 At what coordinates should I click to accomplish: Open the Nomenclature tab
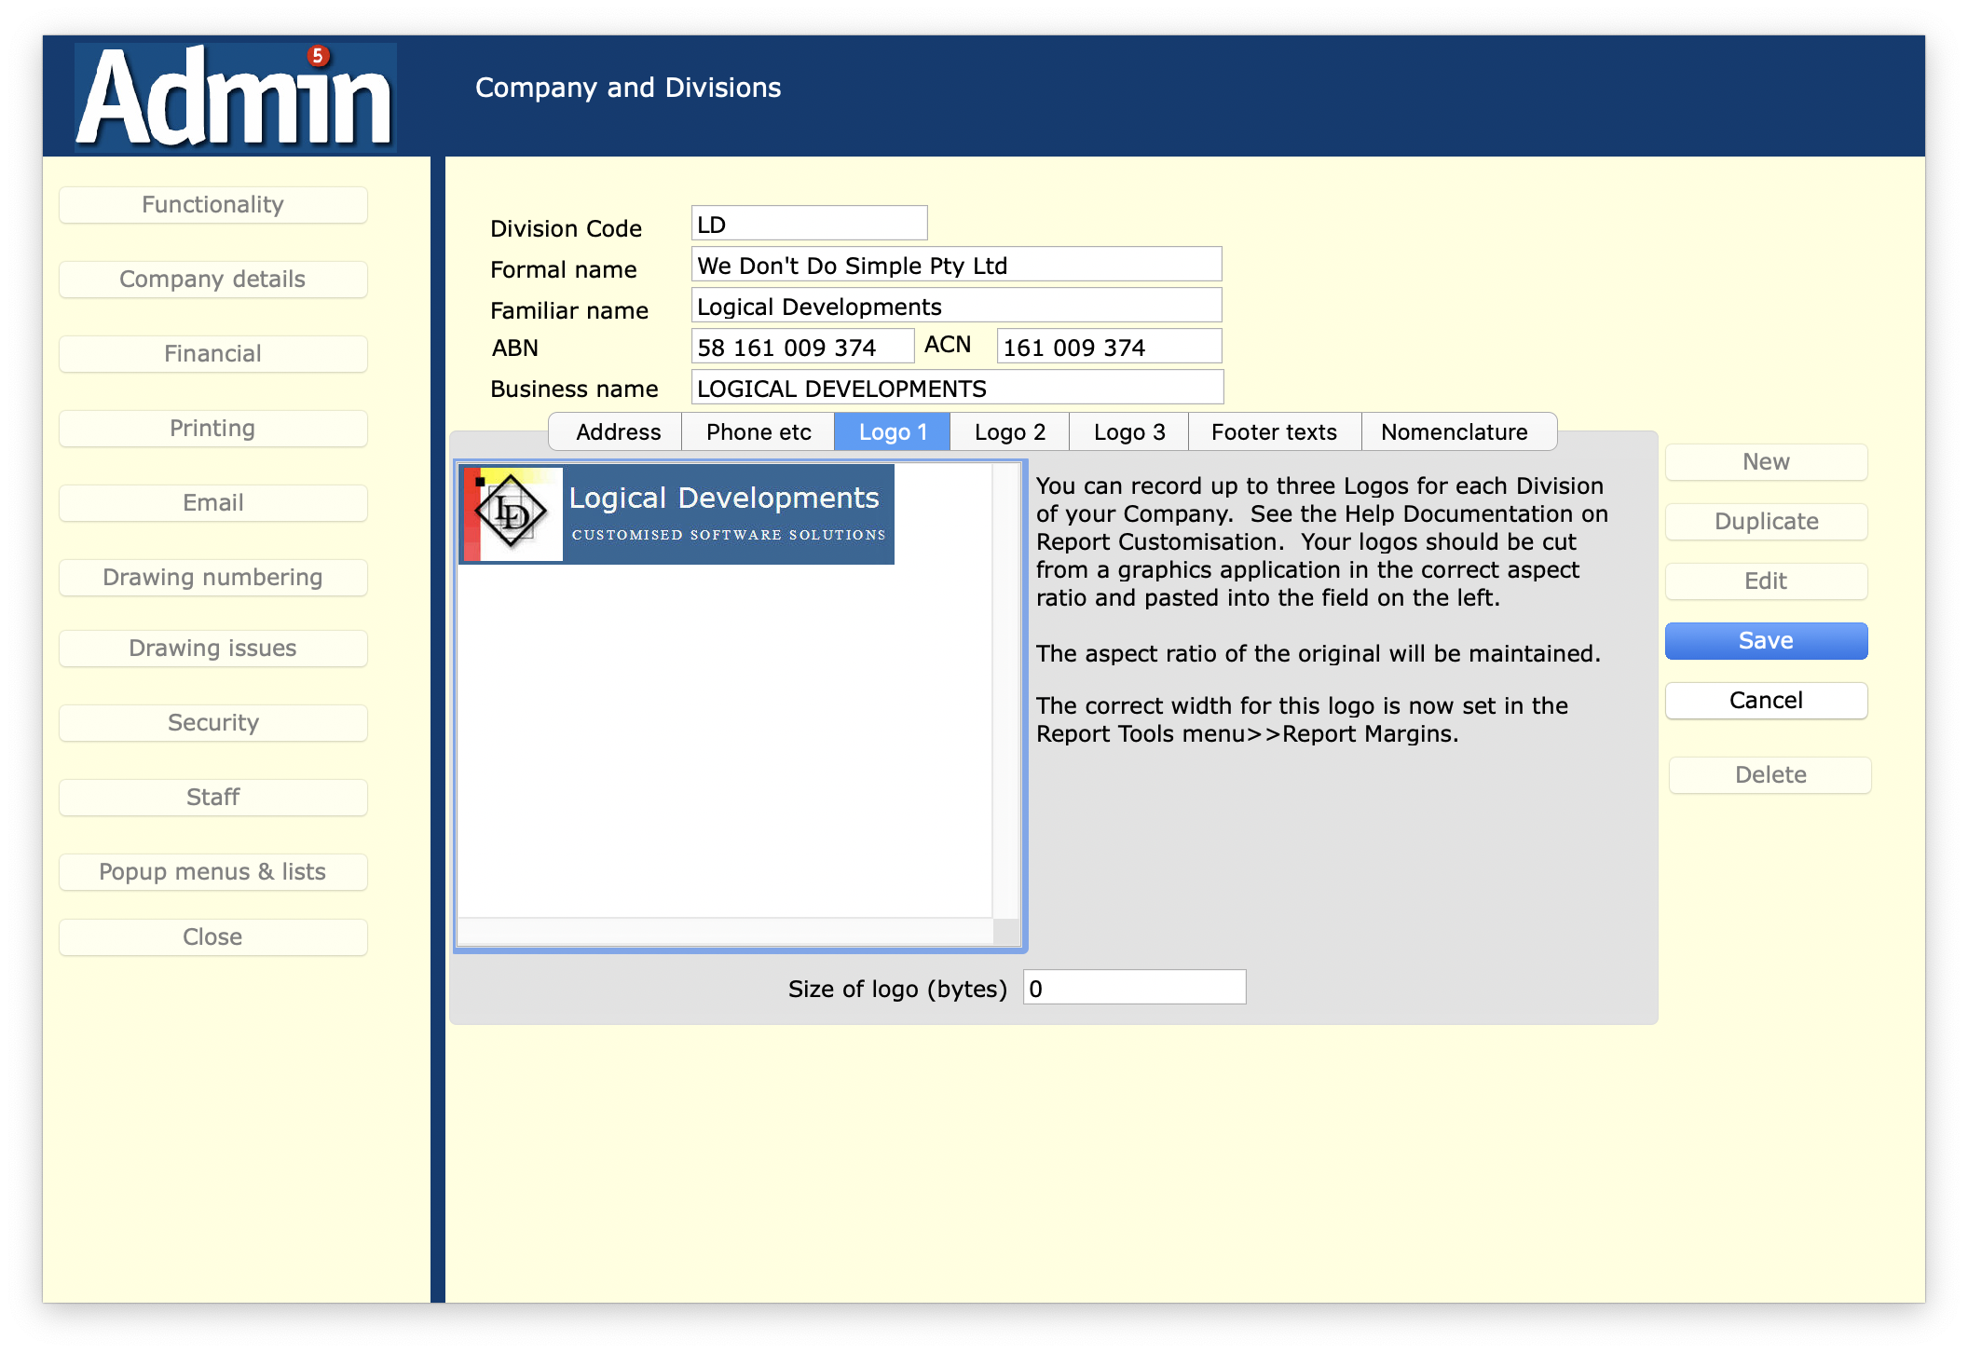pyautogui.click(x=1454, y=432)
